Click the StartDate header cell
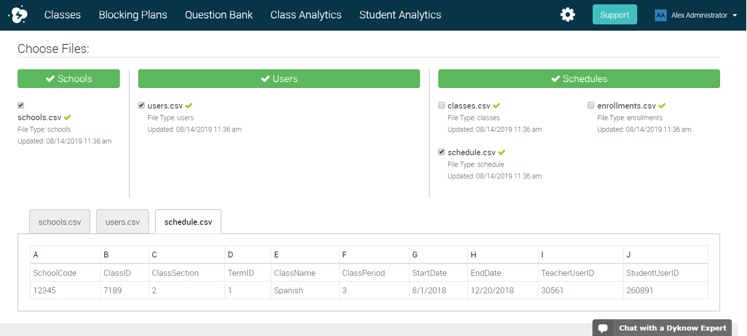The width and height of the screenshot is (747, 336). [x=438, y=273]
